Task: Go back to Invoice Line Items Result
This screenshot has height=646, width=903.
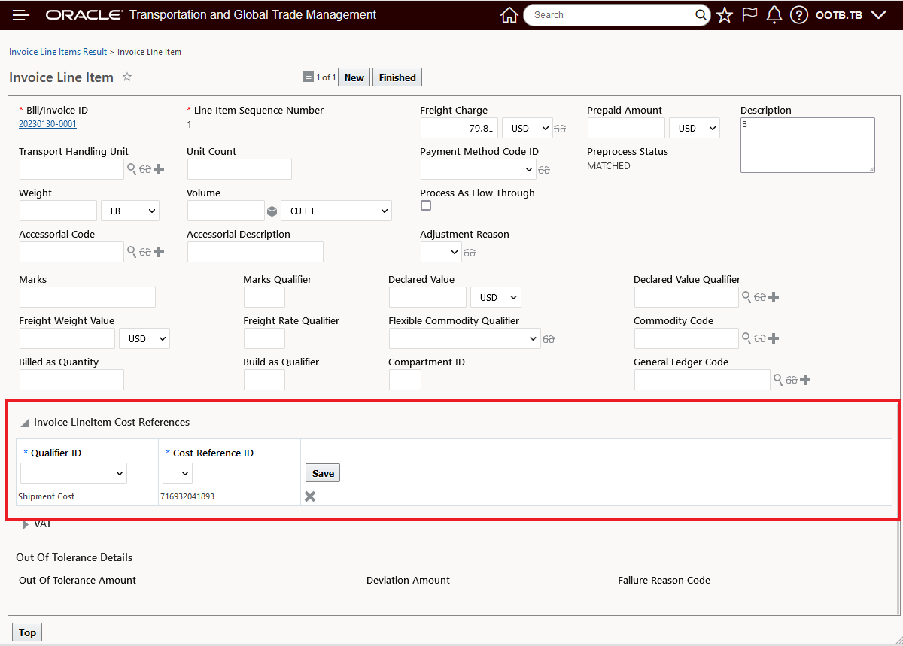Action: pyautogui.click(x=58, y=52)
